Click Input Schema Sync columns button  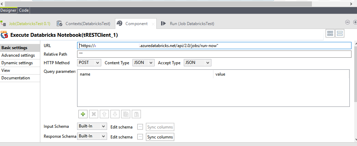click(x=160, y=127)
